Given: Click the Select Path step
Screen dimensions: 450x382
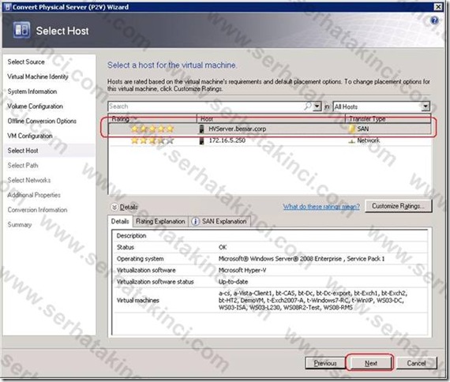Looking at the screenshot, I should coord(23,165).
